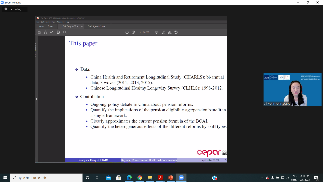323x182 pixels.
Task: Click the 'Contribution' bullet text on slide
Action: (92, 97)
